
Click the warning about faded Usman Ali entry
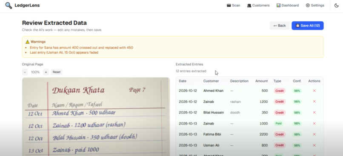click(64, 52)
